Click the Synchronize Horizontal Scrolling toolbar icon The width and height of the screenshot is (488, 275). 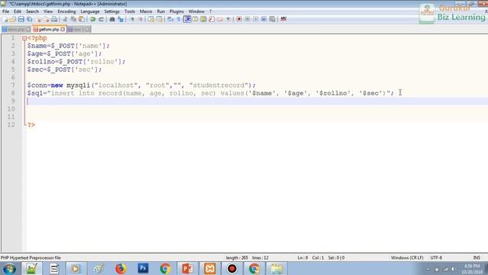159,19
